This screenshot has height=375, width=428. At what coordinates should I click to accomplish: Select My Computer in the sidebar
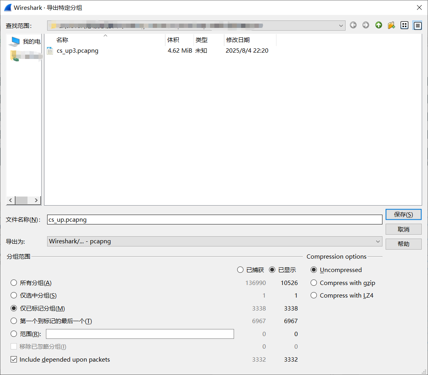pos(25,41)
